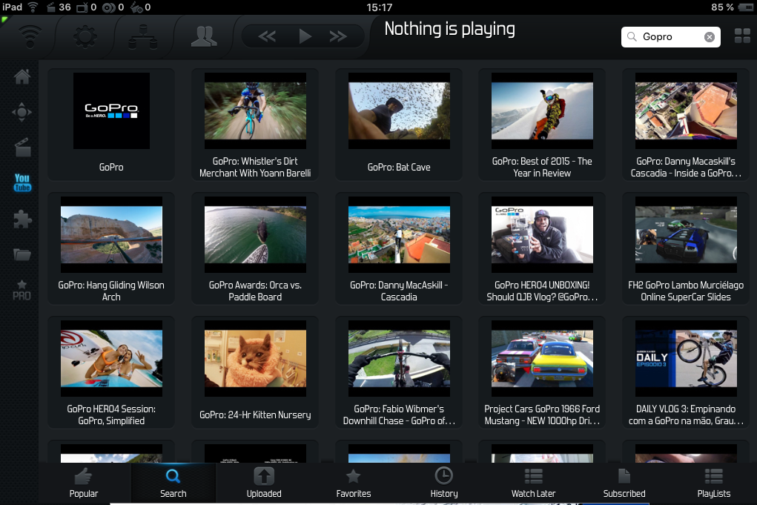Image resolution: width=757 pixels, height=505 pixels.
Task: Open the Wi-Fi connection icon in toolbar
Action: point(30,36)
